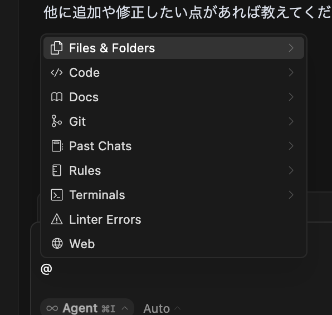
Task: Open the Auto model selector dropdown
Action: click(162, 308)
